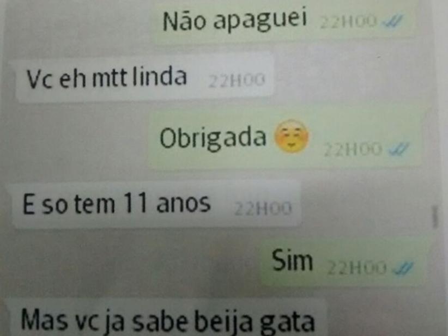This screenshot has height=336, width=448.
Task: Select the Não apaguei outgoing message bubble
Action: [283, 20]
